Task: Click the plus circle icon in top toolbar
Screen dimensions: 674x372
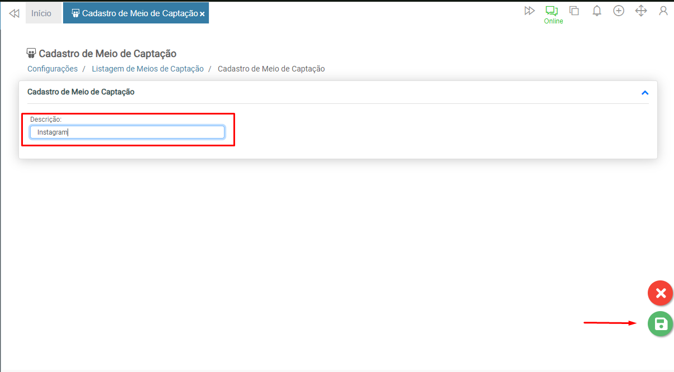Action: 619,11
